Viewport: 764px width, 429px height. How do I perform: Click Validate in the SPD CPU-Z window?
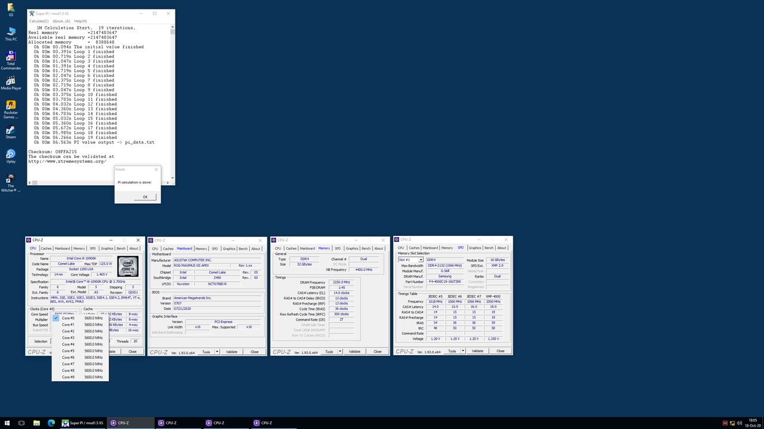tap(478, 351)
